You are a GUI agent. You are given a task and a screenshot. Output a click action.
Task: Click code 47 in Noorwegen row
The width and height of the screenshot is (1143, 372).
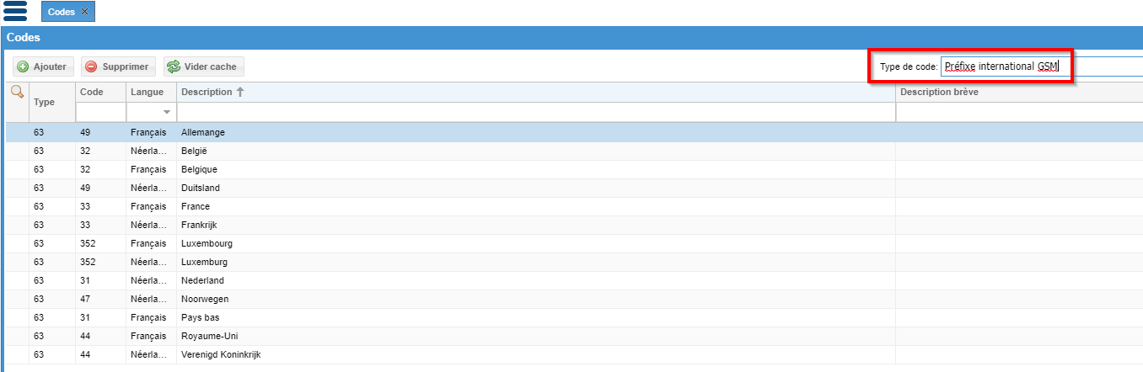(85, 299)
